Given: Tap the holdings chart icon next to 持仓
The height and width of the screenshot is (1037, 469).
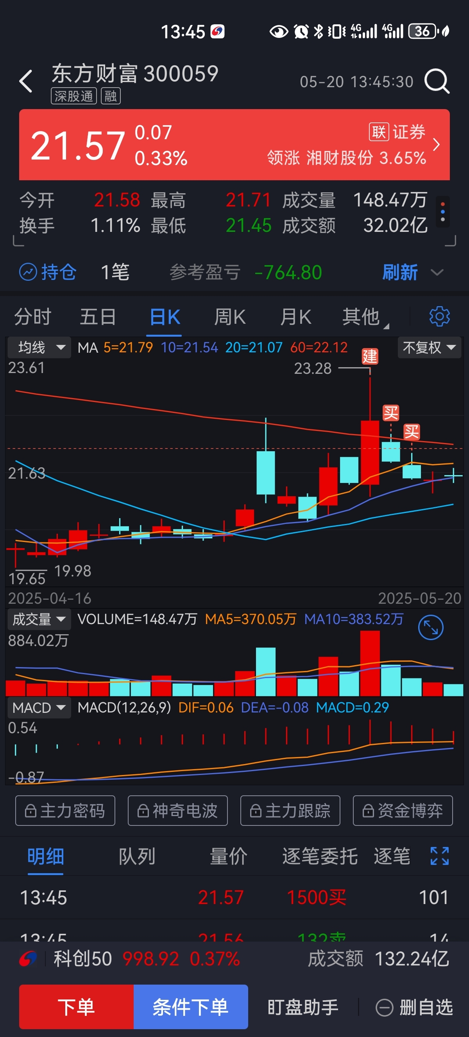Looking at the screenshot, I should click(x=28, y=272).
